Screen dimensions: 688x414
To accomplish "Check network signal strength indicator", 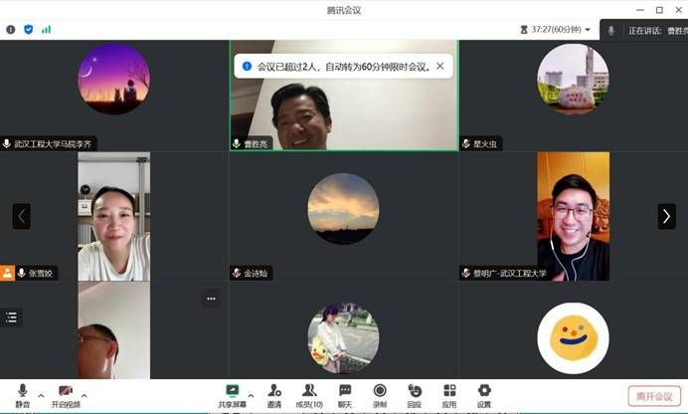I will (46, 30).
